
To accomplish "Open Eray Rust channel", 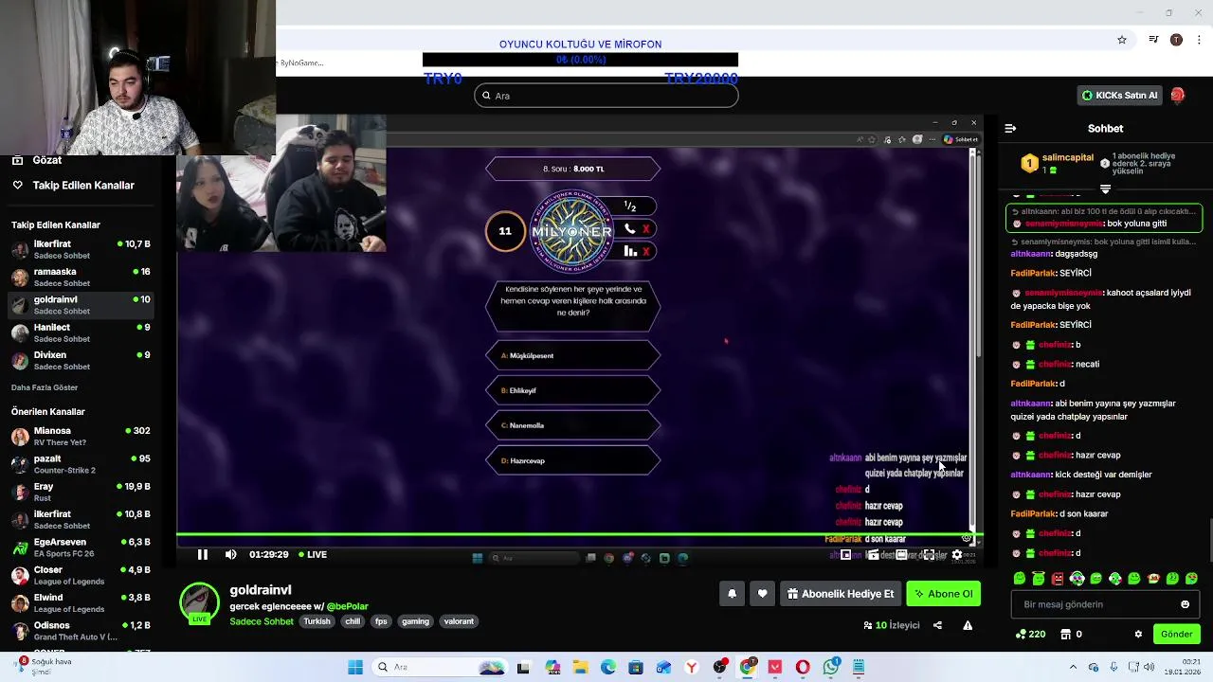I will (82, 492).
